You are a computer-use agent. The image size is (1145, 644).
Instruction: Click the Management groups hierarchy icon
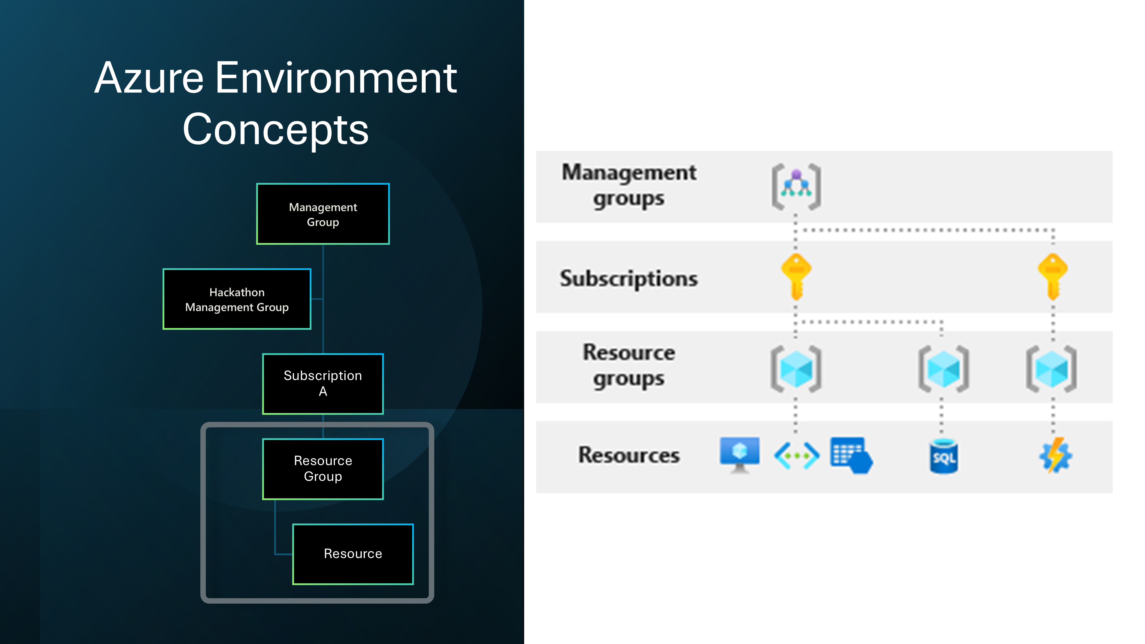pyautogui.click(x=796, y=187)
